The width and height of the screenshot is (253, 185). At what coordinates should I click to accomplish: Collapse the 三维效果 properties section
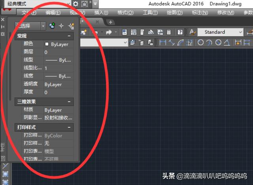pos(69,102)
